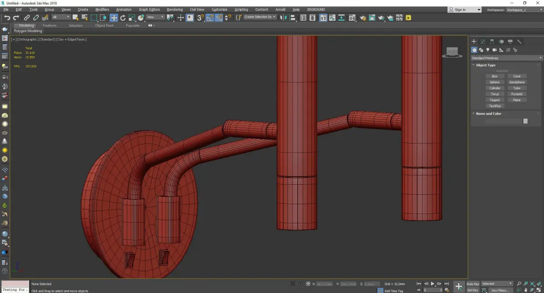The width and height of the screenshot is (544, 293).
Task: Collapse the Object Type rollout
Action: point(486,65)
